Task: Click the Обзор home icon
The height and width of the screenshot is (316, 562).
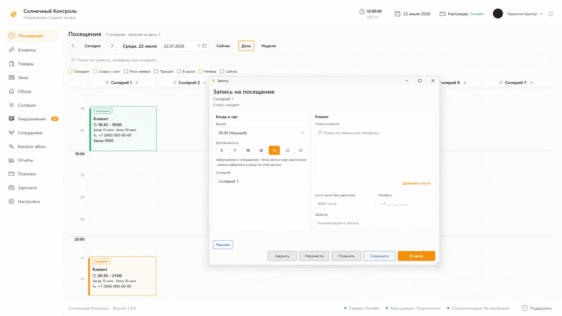Action: (12, 91)
